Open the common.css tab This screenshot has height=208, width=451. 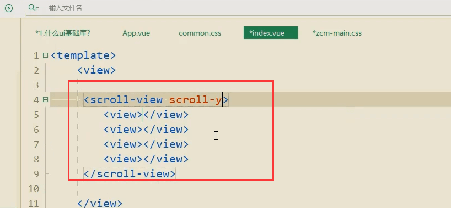pyautogui.click(x=200, y=33)
